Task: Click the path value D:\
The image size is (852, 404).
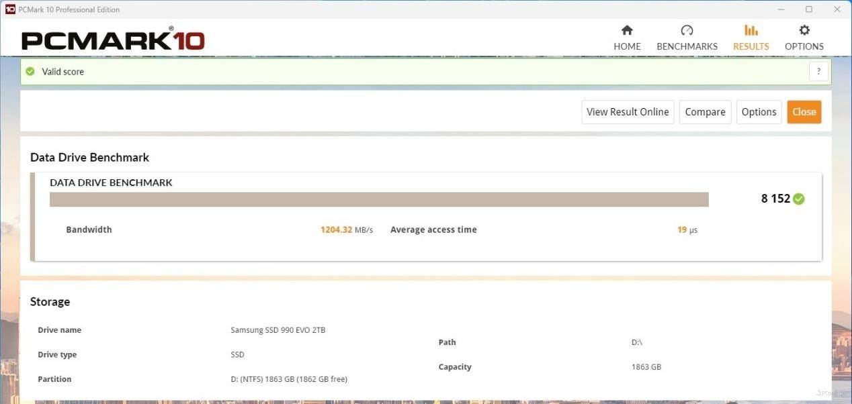Action: coord(637,342)
